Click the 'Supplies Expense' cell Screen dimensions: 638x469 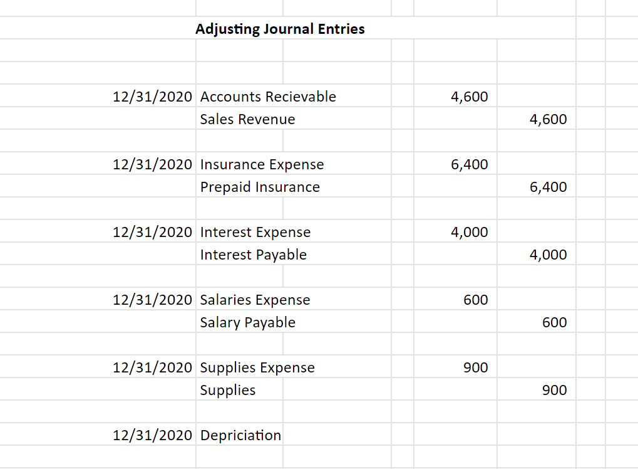click(257, 367)
